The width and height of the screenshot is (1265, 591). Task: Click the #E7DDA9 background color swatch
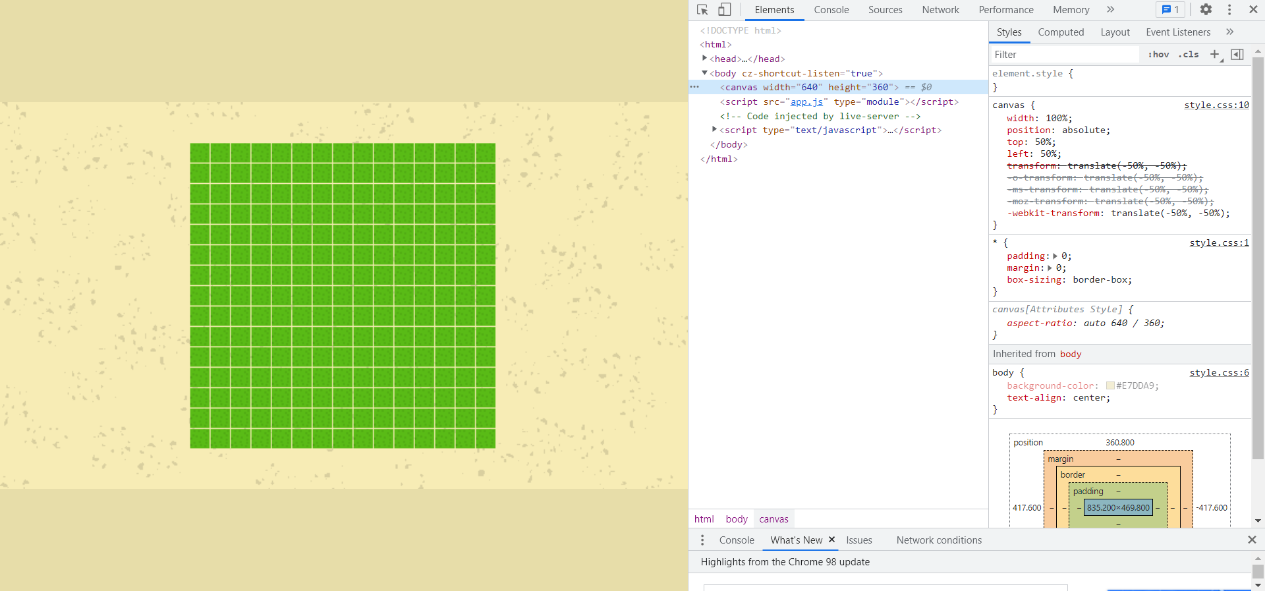click(x=1110, y=386)
